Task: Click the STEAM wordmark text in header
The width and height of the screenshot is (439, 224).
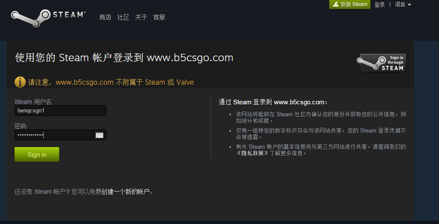Action: [69, 15]
